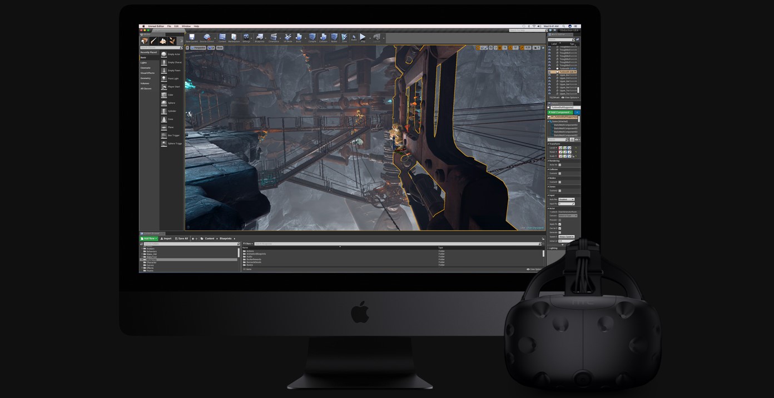Click the Compile toolbar icon
The height and width of the screenshot is (398, 774).
(x=312, y=38)
